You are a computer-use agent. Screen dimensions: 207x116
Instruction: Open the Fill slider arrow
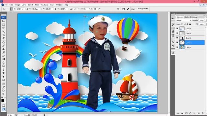[205, 24]
